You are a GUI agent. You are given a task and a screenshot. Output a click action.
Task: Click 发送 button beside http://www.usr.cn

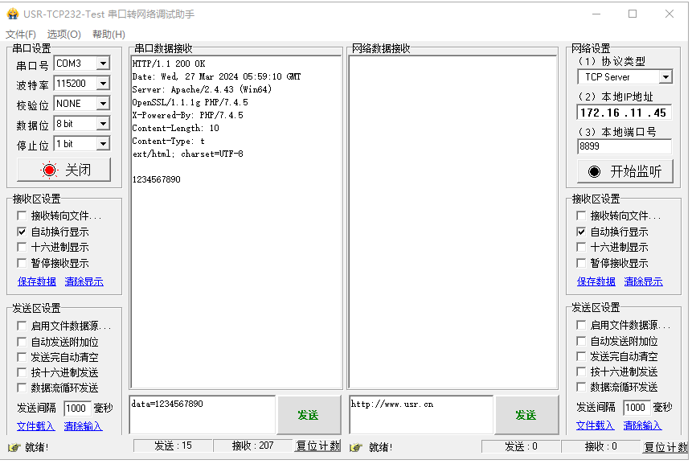(526, 415)
